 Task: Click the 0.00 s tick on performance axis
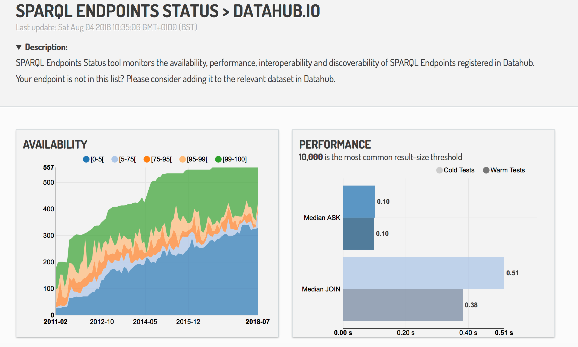click(x=343, y=333)
